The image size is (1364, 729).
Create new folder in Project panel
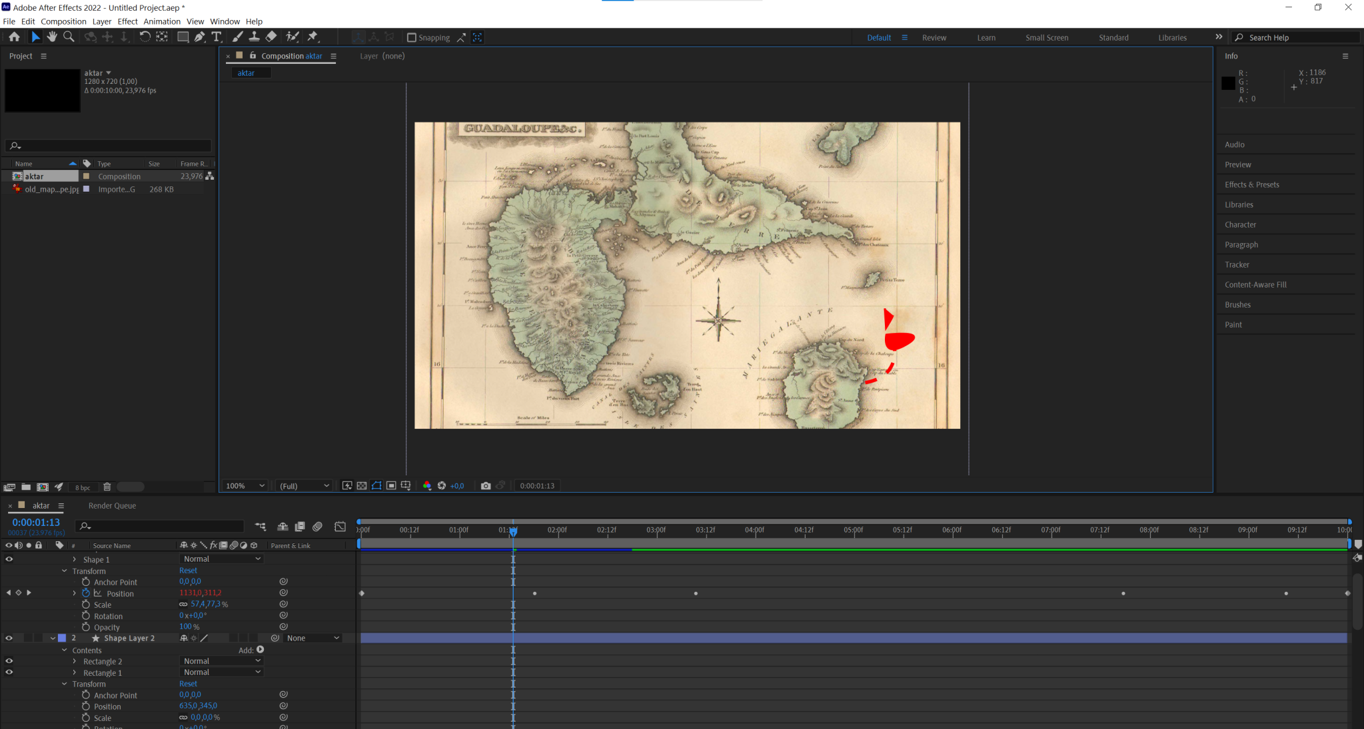click(26, 487)
